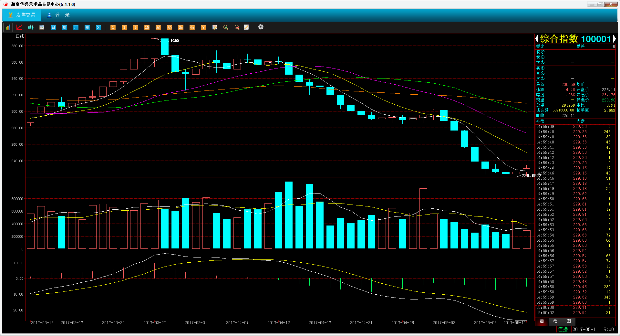Switch to monthly (月) period
620x336 pixels.
[76, 27]
